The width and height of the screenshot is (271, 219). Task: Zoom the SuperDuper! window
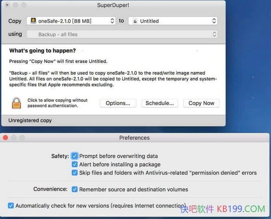[23, 5]
